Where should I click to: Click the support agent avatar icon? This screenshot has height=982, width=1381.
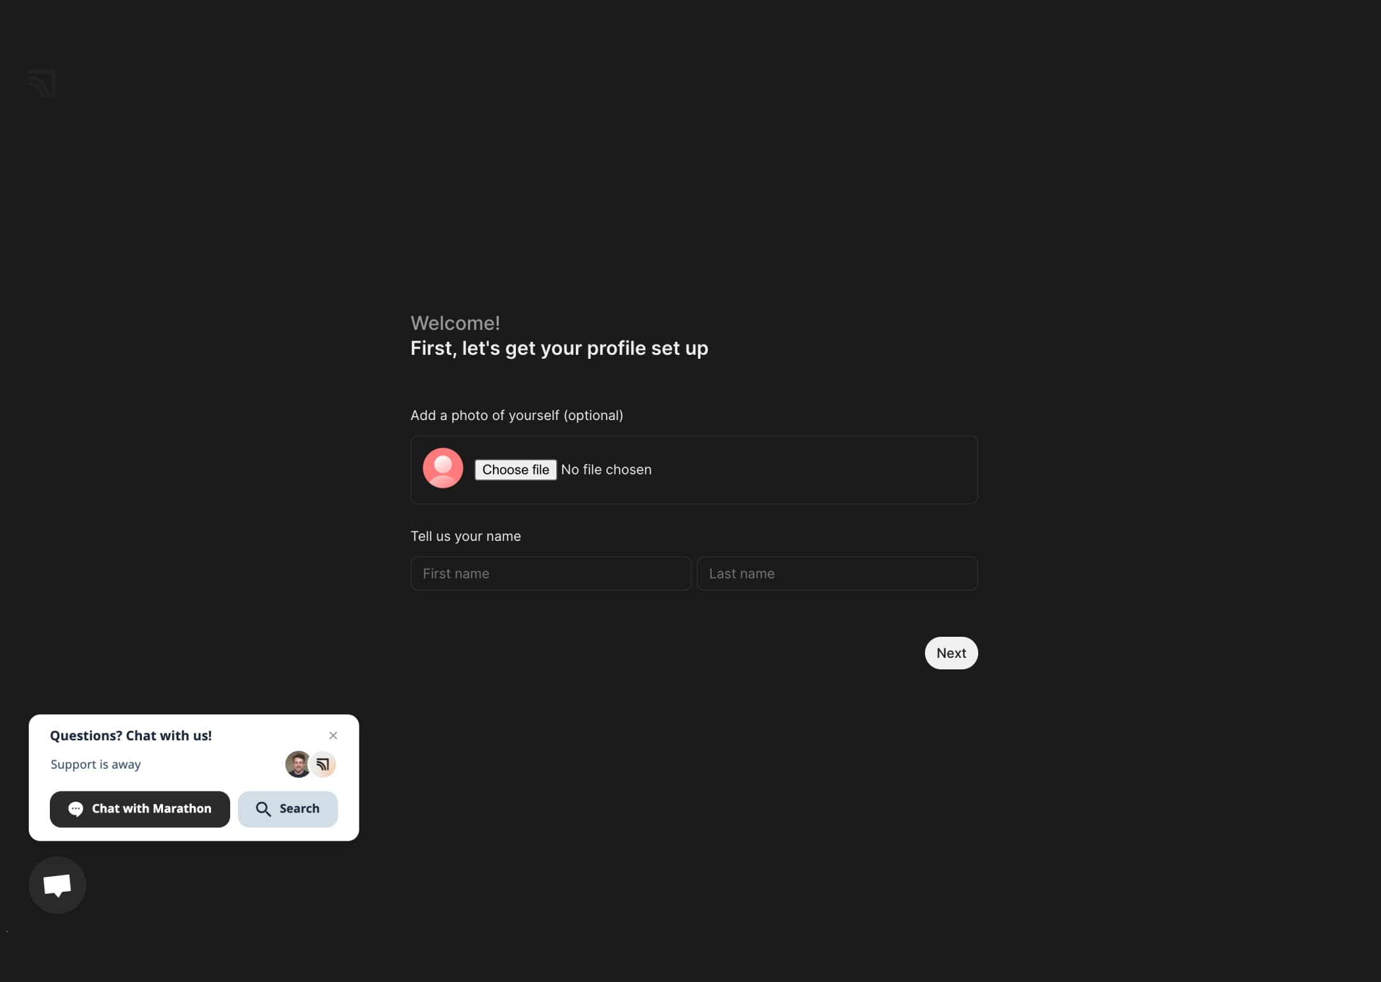[x=297, y=764]
